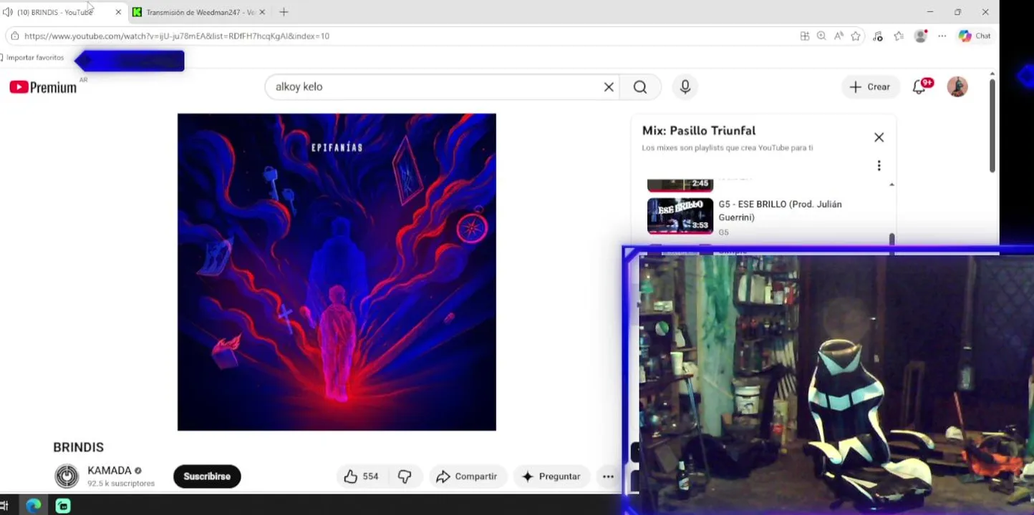
Task: Click the YouTube page vertical scrollbar
Action: (992, 125)
